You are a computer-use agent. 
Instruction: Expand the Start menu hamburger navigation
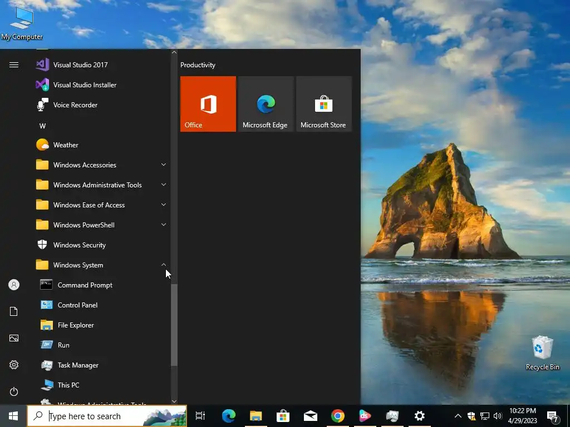click(x=14, y=65)
